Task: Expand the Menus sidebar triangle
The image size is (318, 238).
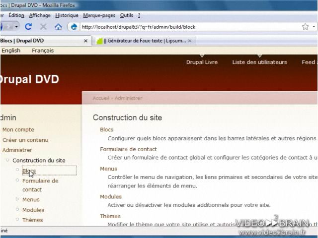Action: point(17,199)
